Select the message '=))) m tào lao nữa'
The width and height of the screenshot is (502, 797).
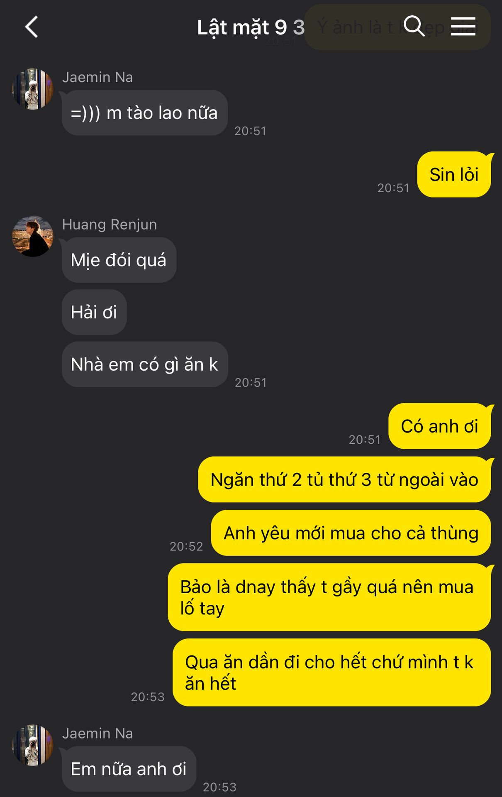point(144,113)
